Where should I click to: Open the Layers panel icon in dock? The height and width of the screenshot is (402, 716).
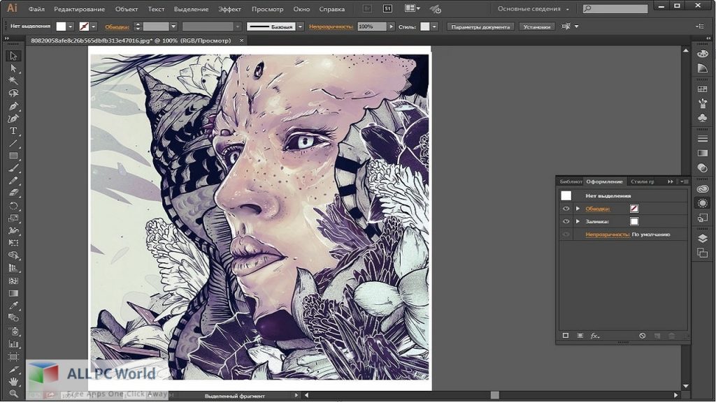click(703, 238)
